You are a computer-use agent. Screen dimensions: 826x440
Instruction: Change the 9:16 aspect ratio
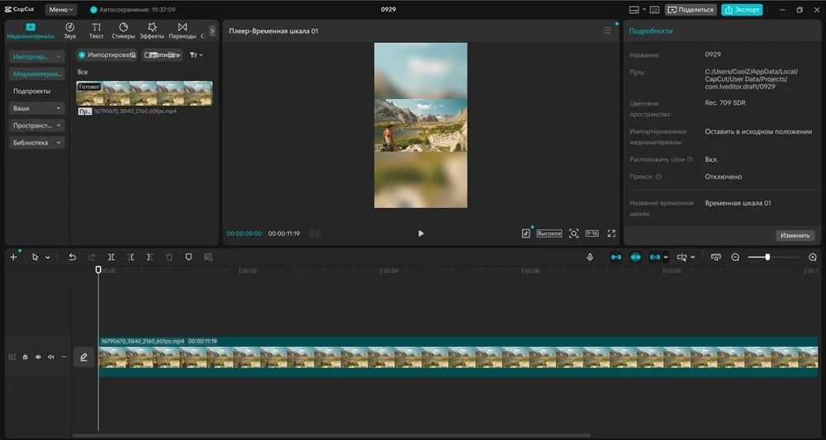coord(591,233)
